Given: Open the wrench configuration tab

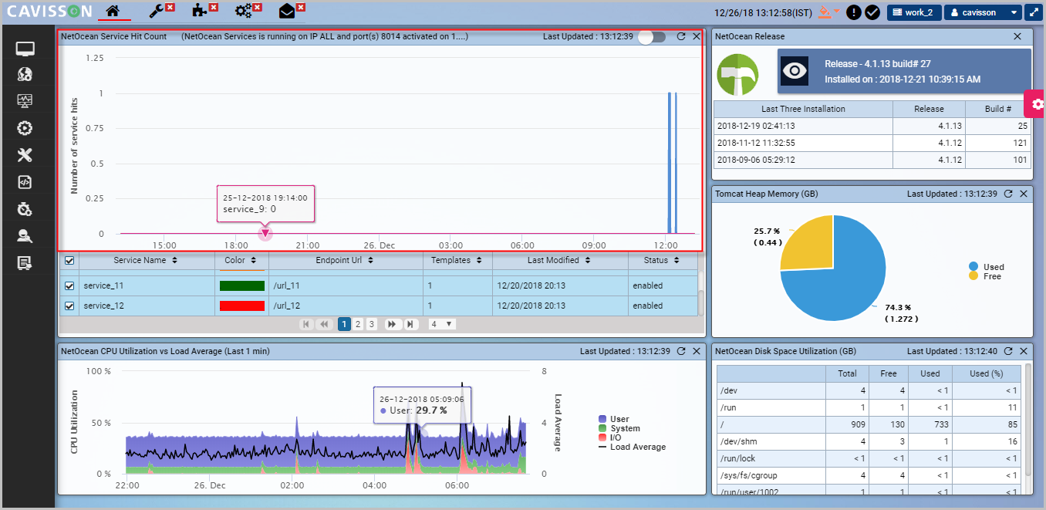Looking at the screenshot, I should coord(157,11).
